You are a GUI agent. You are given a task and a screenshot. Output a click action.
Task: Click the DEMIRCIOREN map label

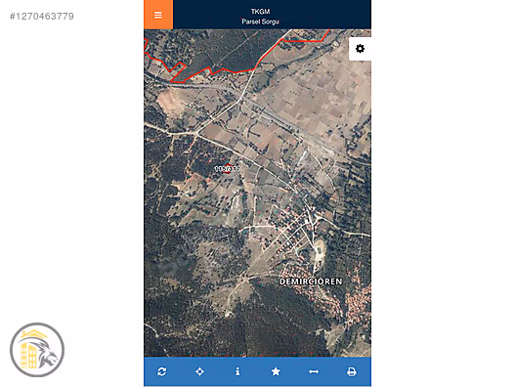point(311,281)
